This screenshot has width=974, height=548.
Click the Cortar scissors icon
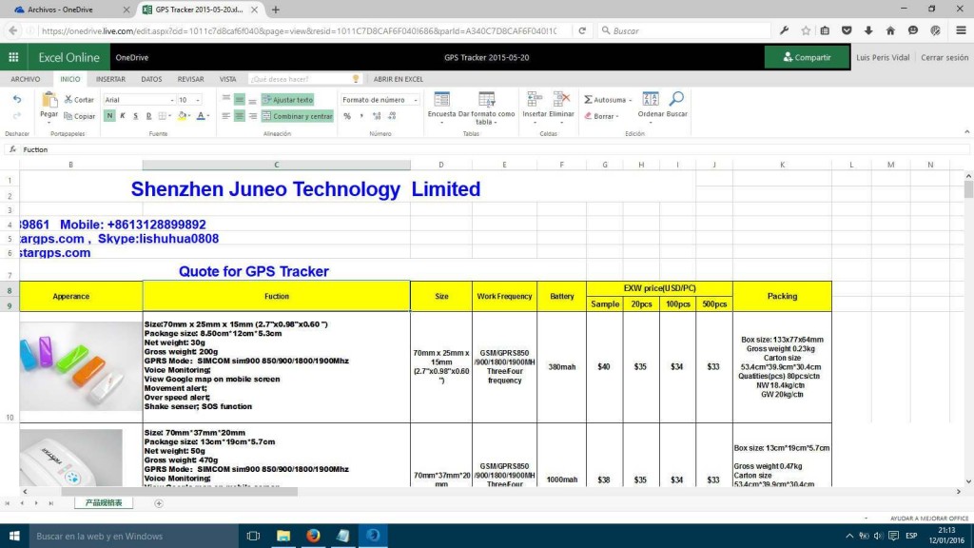coord(68,100)
